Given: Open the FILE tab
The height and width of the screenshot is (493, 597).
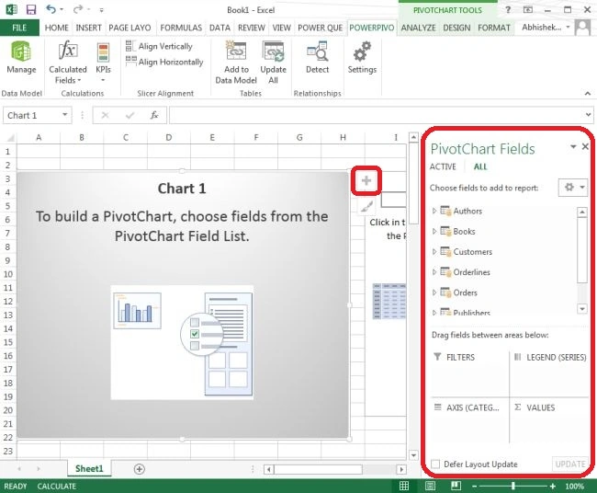Looking at the screenshot, I should click(19, 28).
